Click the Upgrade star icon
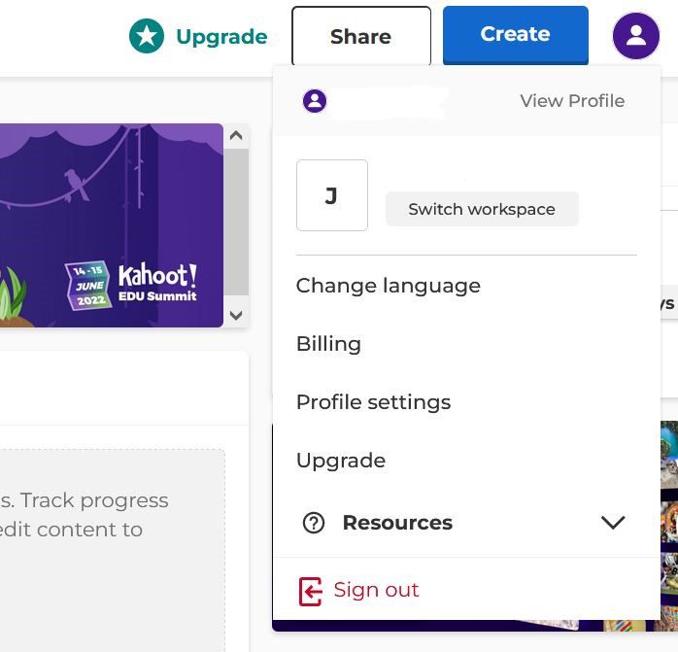The image size is (678, 652). 147,37
